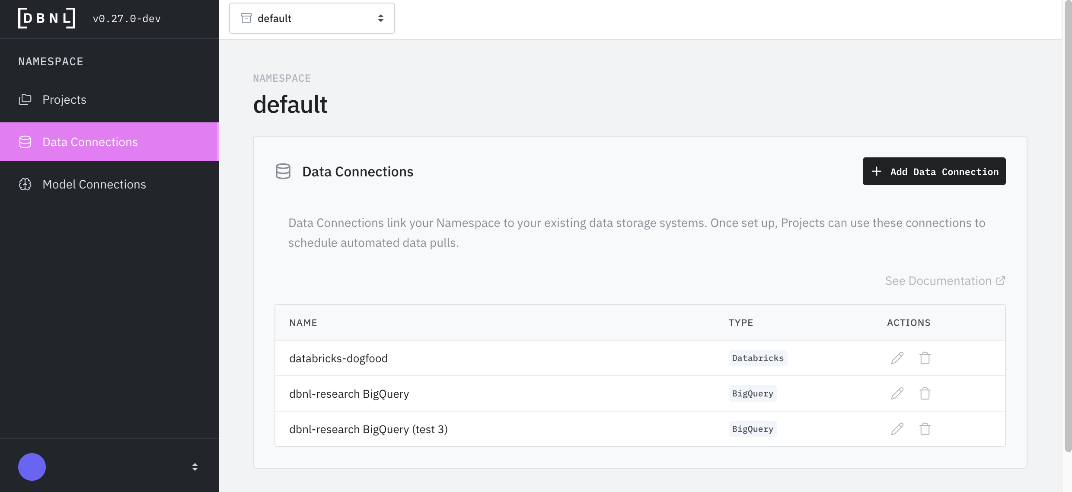The image size is (1072, 492).
Task: Open the See Documentation link
Action: (944, 281)
